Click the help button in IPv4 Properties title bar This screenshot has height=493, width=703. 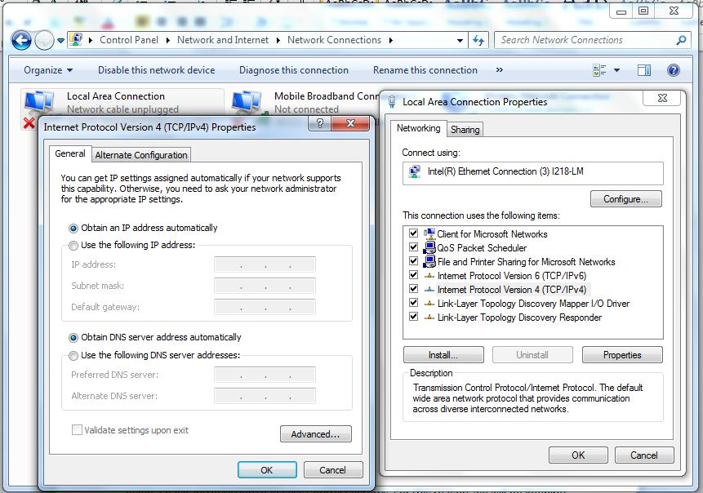pyautogui.click(x=320, y=123)
